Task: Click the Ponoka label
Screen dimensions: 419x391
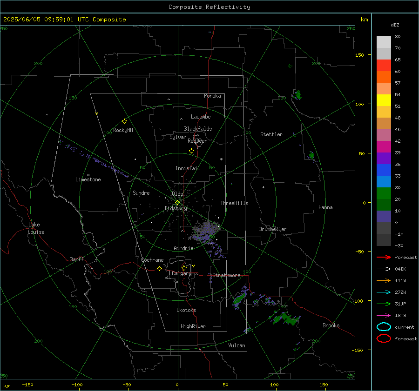Action: click(212, 96)
